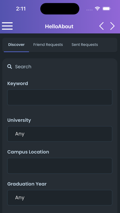Tap the battery indicator icon
Image resolution: width=120 pixels, height=213 pixels.
tap(107, 9)
